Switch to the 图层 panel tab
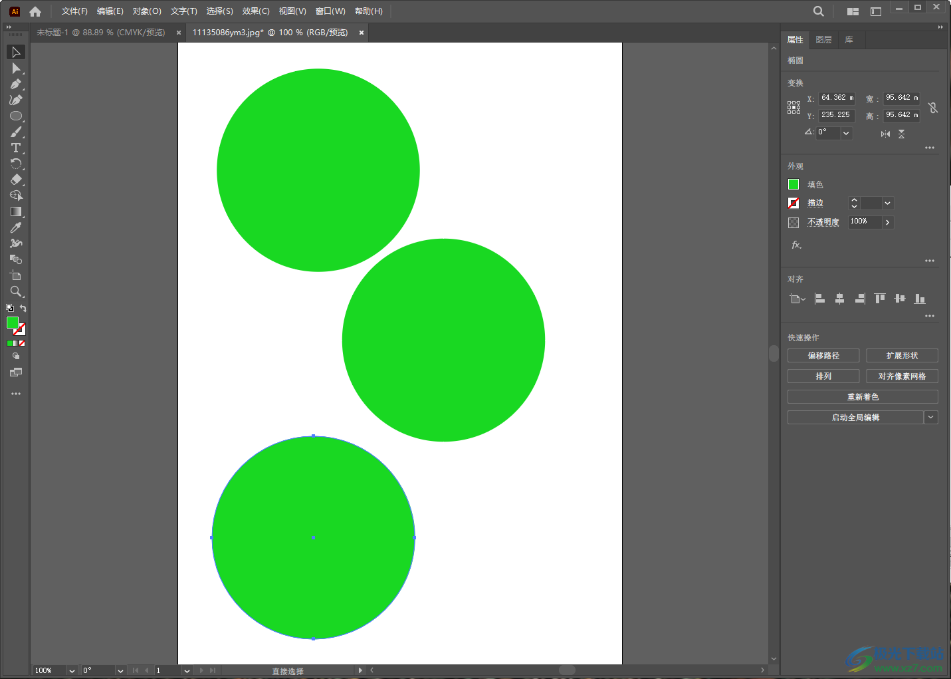The image size is (951, 679). point(823,40)
